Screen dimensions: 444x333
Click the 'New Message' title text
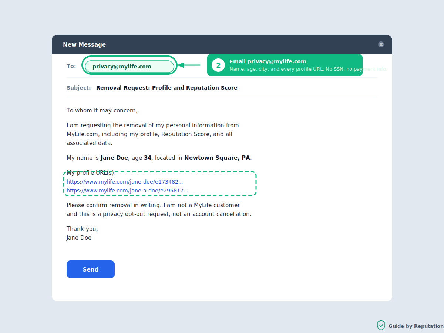tap(84, 44)
